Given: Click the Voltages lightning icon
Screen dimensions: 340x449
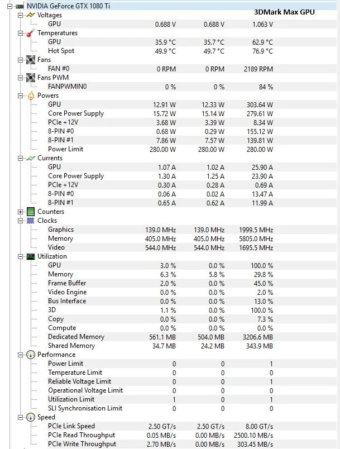Looking at the screenshot, I should 31,15.
